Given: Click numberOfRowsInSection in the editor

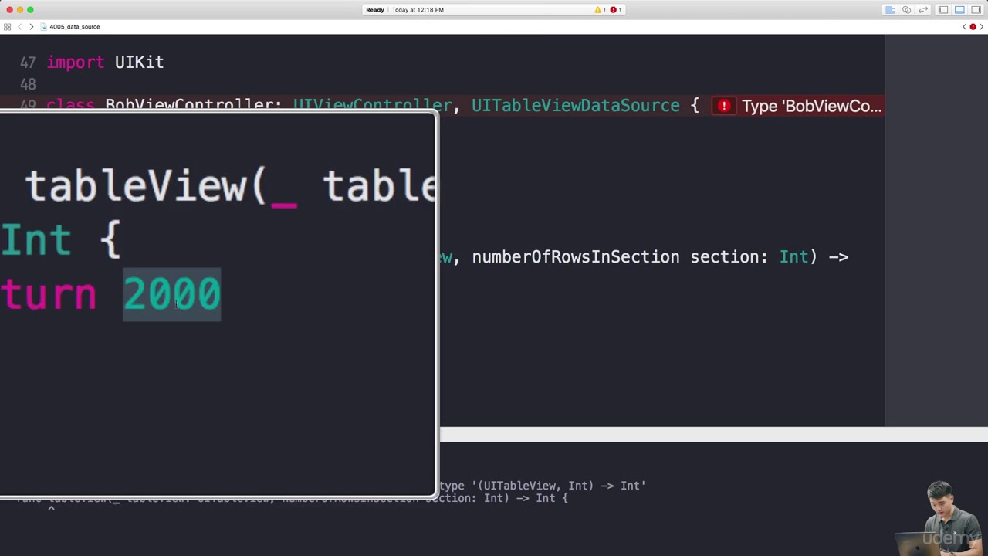Looking at the screenshot, I should 576,257.
